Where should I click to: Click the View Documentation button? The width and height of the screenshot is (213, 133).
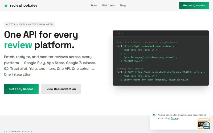(61, 89)
